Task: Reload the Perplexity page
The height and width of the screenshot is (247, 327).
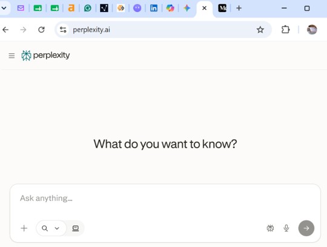Action: click(41, 30)
